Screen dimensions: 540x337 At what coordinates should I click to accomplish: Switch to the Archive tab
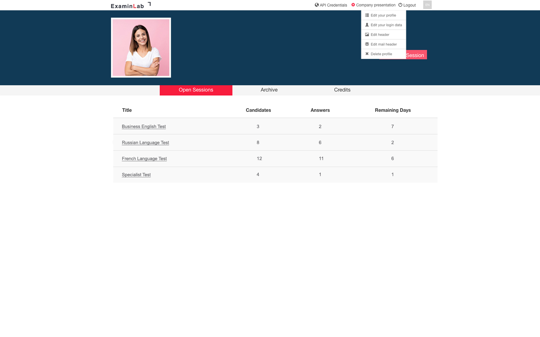coord(269,90)
